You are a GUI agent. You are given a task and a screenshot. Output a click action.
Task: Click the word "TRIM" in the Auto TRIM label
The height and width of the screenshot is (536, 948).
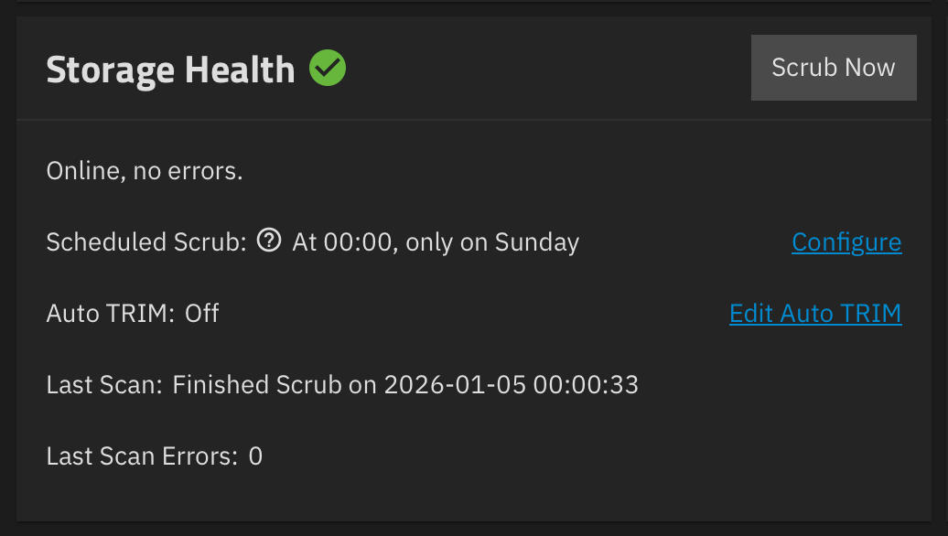pos(138,314)
